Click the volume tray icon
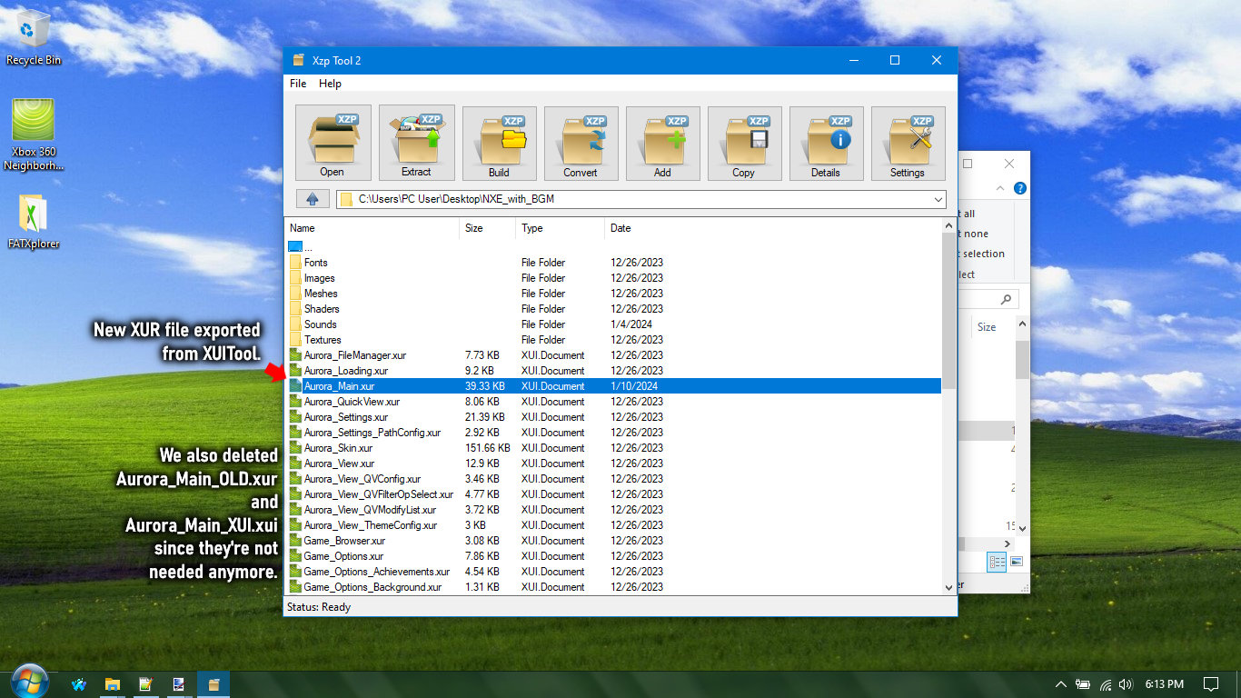 tap(1126, 684)
